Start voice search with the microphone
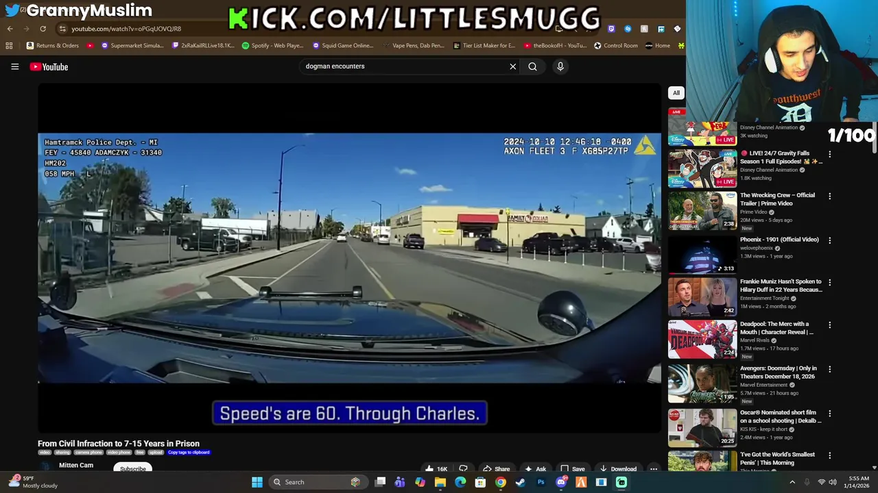878x493 pixels. coord(560,66)
